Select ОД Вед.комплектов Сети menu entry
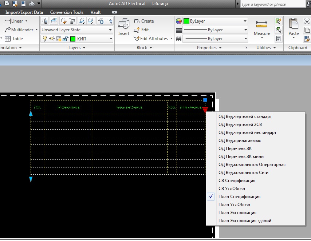 [x=256, y=173]
